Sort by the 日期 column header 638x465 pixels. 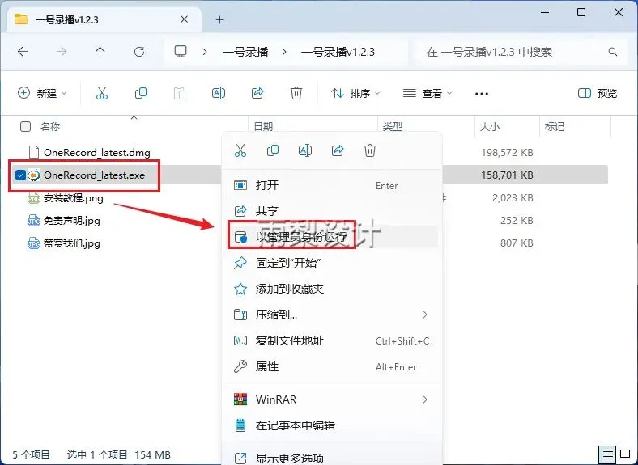pos(263,127)
